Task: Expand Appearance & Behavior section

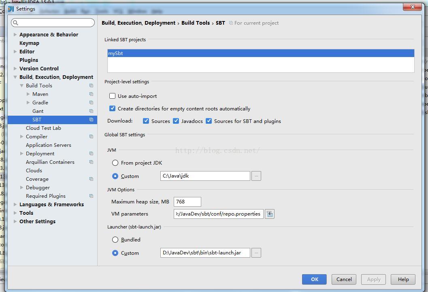Action: (x=15, y=35)
